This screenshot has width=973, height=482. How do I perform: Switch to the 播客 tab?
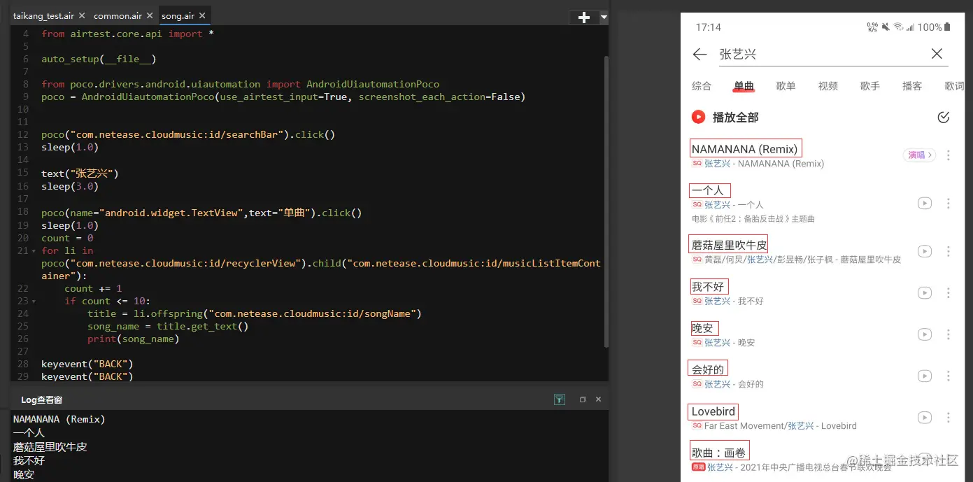912,86
